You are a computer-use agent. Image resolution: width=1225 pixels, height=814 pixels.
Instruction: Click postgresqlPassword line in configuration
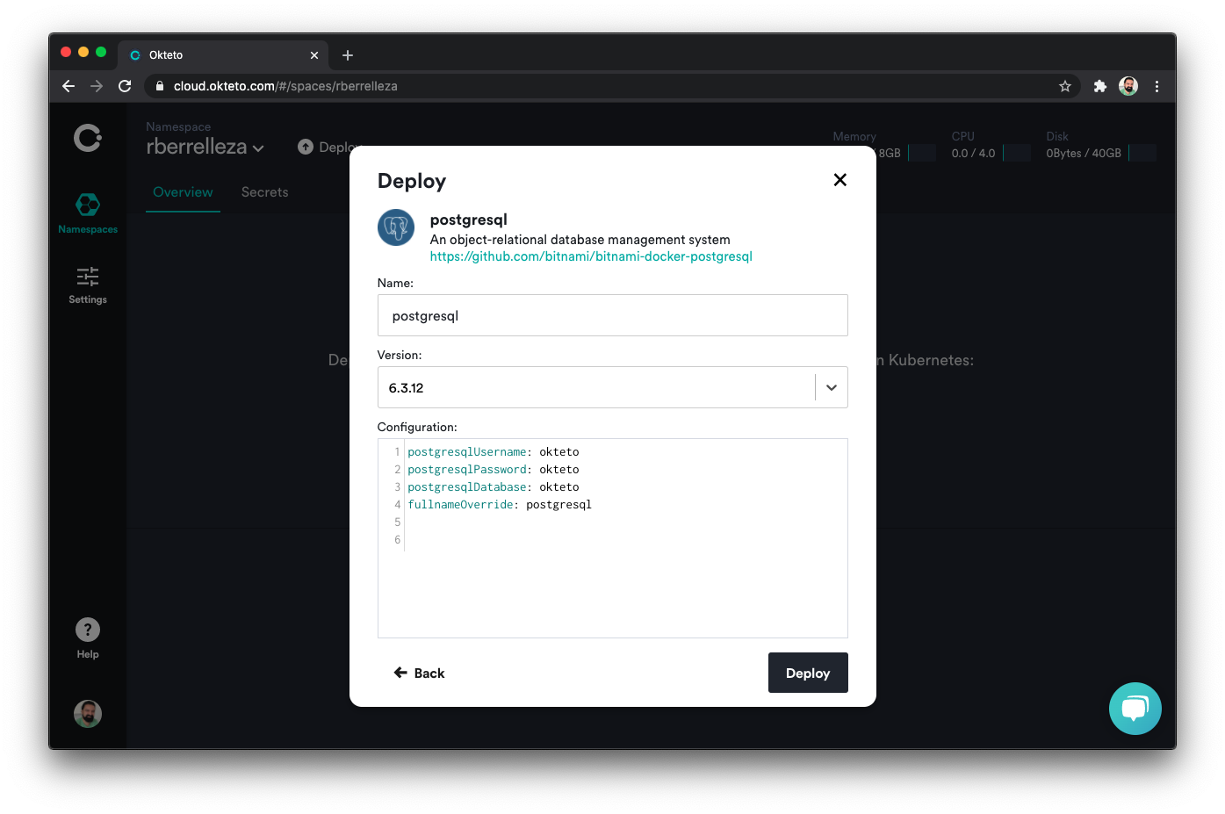tap(494, 470)
